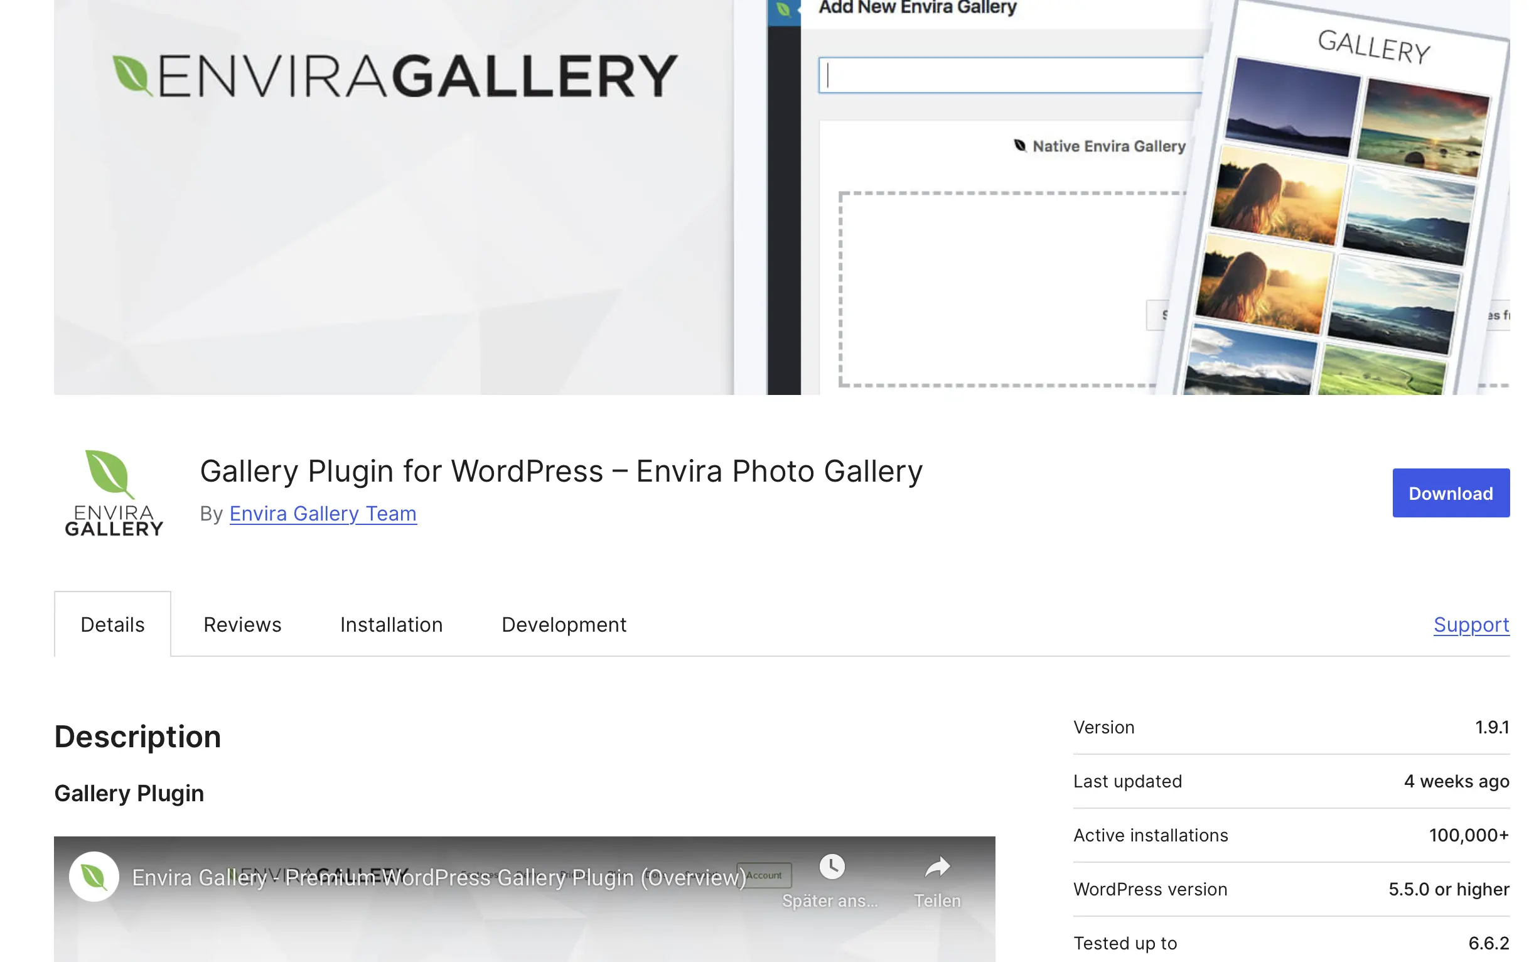Viewport: 1529px width, 962px height.
Task: Select the Reviews tab
Action: click(242, 624)
